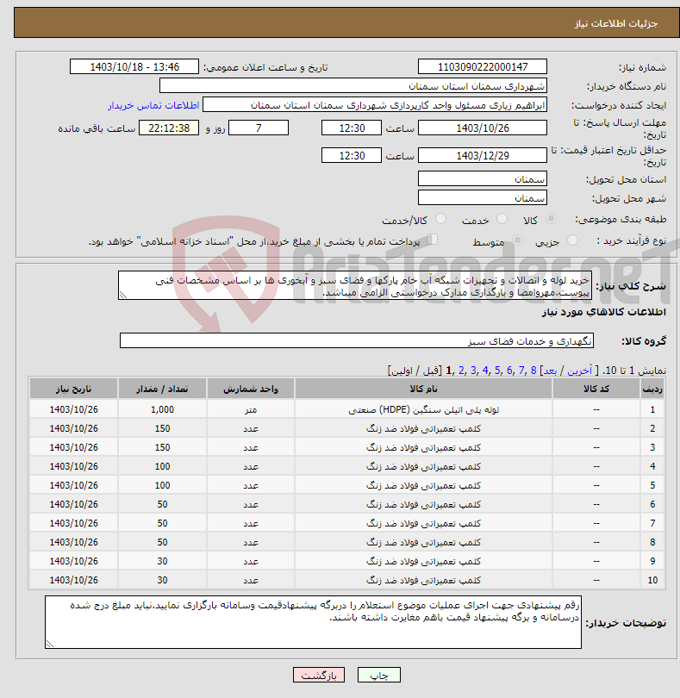Click the 12:30 deadline time field
Image resolution: width=680 pixels, height=698 pixels.
(352, 128)
